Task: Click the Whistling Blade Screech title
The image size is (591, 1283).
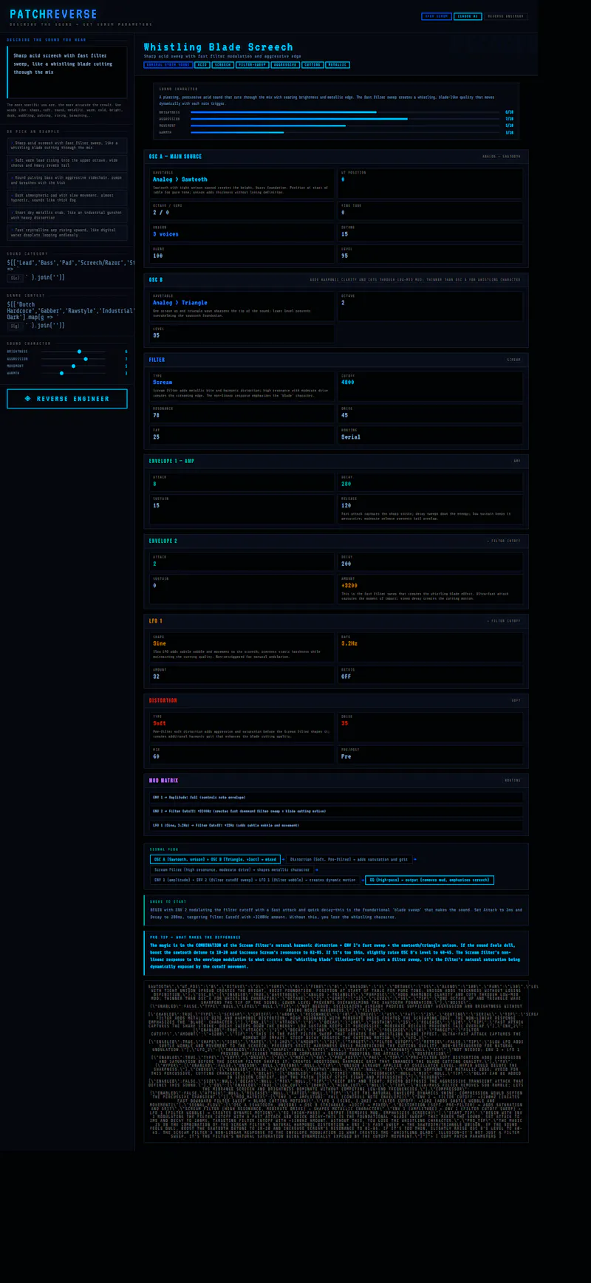Action: (218, 47)
